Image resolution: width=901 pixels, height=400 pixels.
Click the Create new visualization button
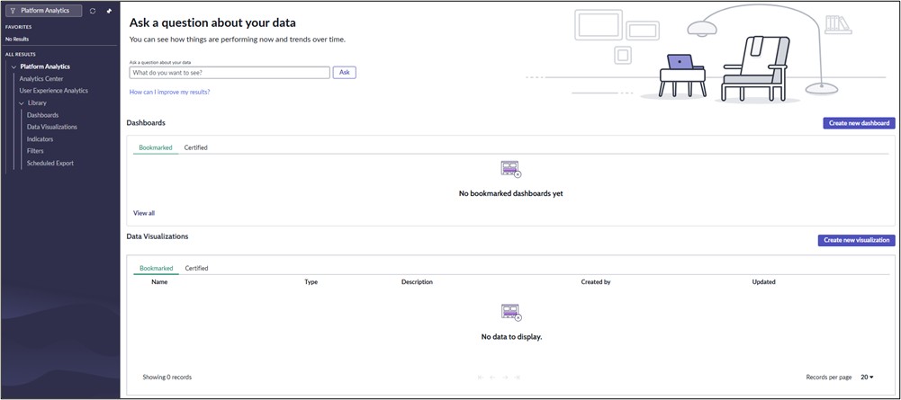click(856, 240)
